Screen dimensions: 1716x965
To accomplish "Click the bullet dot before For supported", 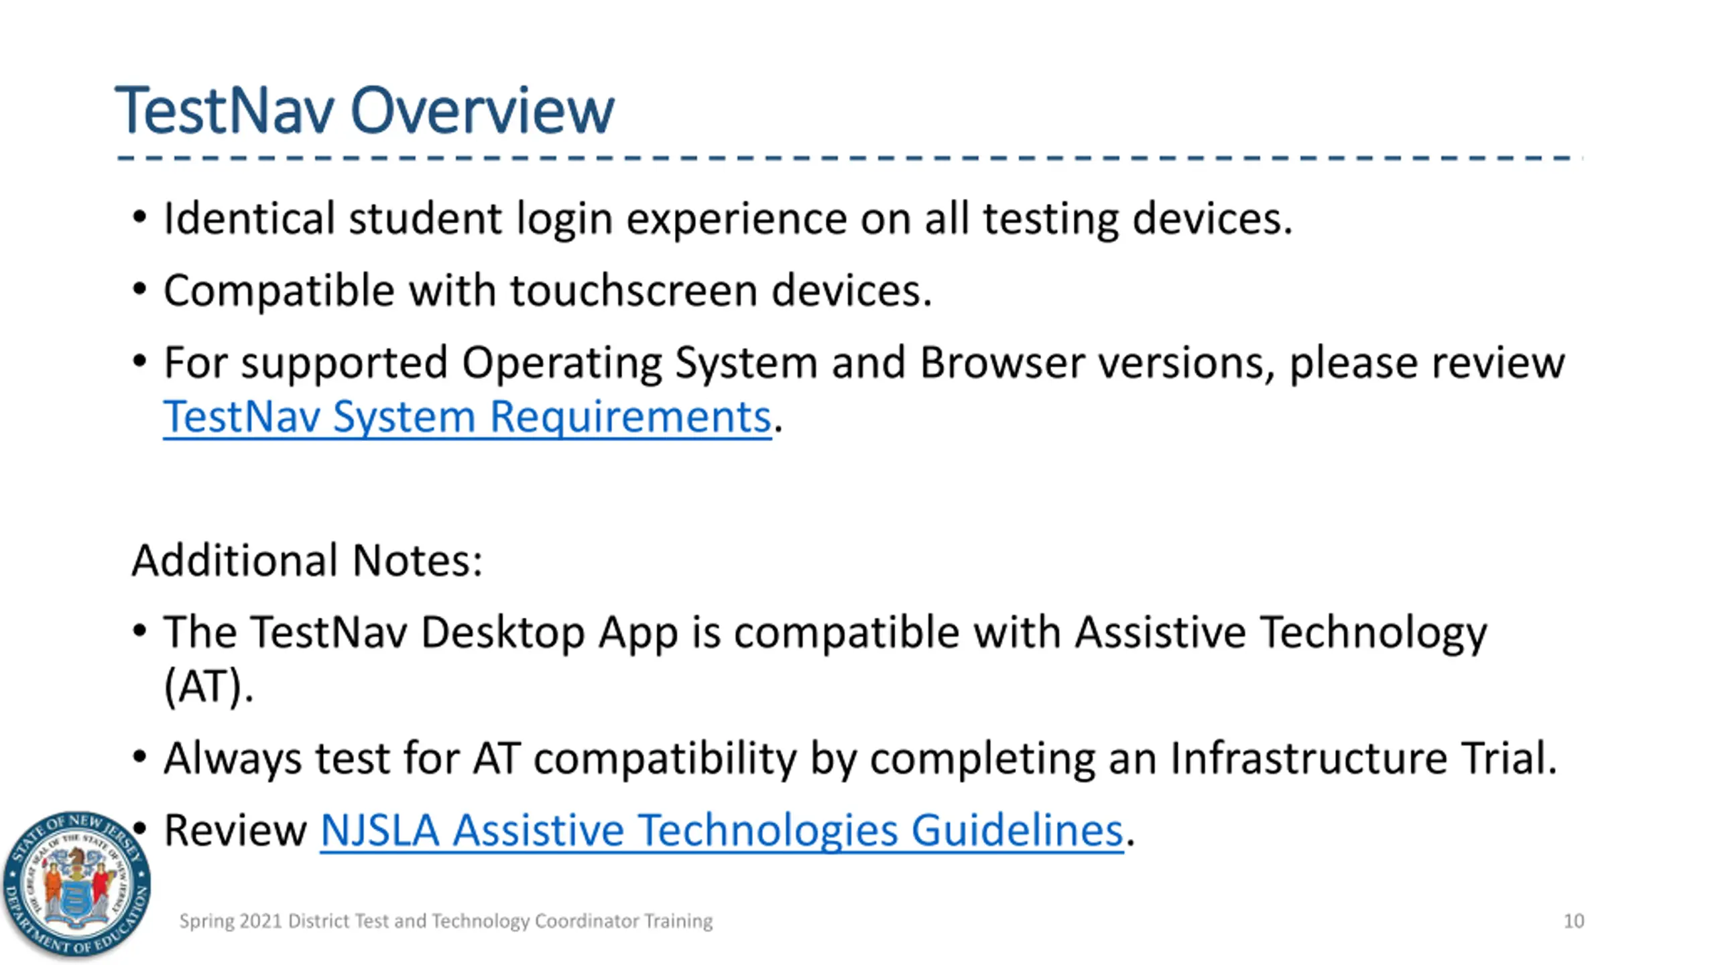I will [x=139, y=361].
